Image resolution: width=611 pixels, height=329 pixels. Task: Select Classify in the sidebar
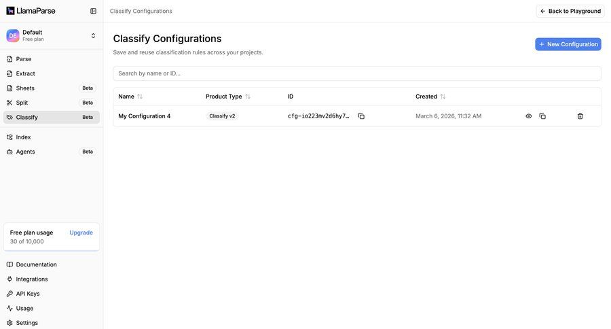[52, 117]
